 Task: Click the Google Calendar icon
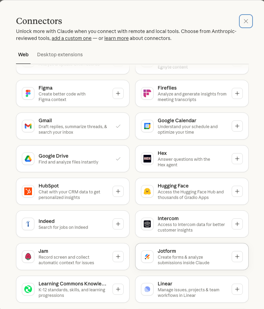(x=147, y=126)
